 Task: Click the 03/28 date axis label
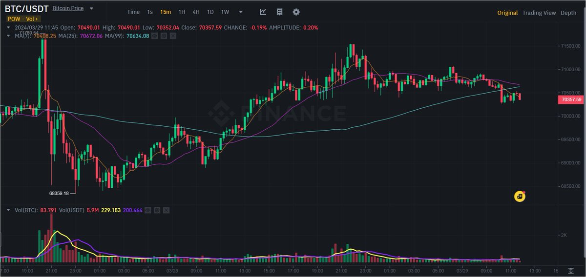pos(172,270)
